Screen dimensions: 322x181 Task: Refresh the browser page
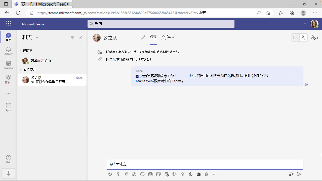[18, 13]
